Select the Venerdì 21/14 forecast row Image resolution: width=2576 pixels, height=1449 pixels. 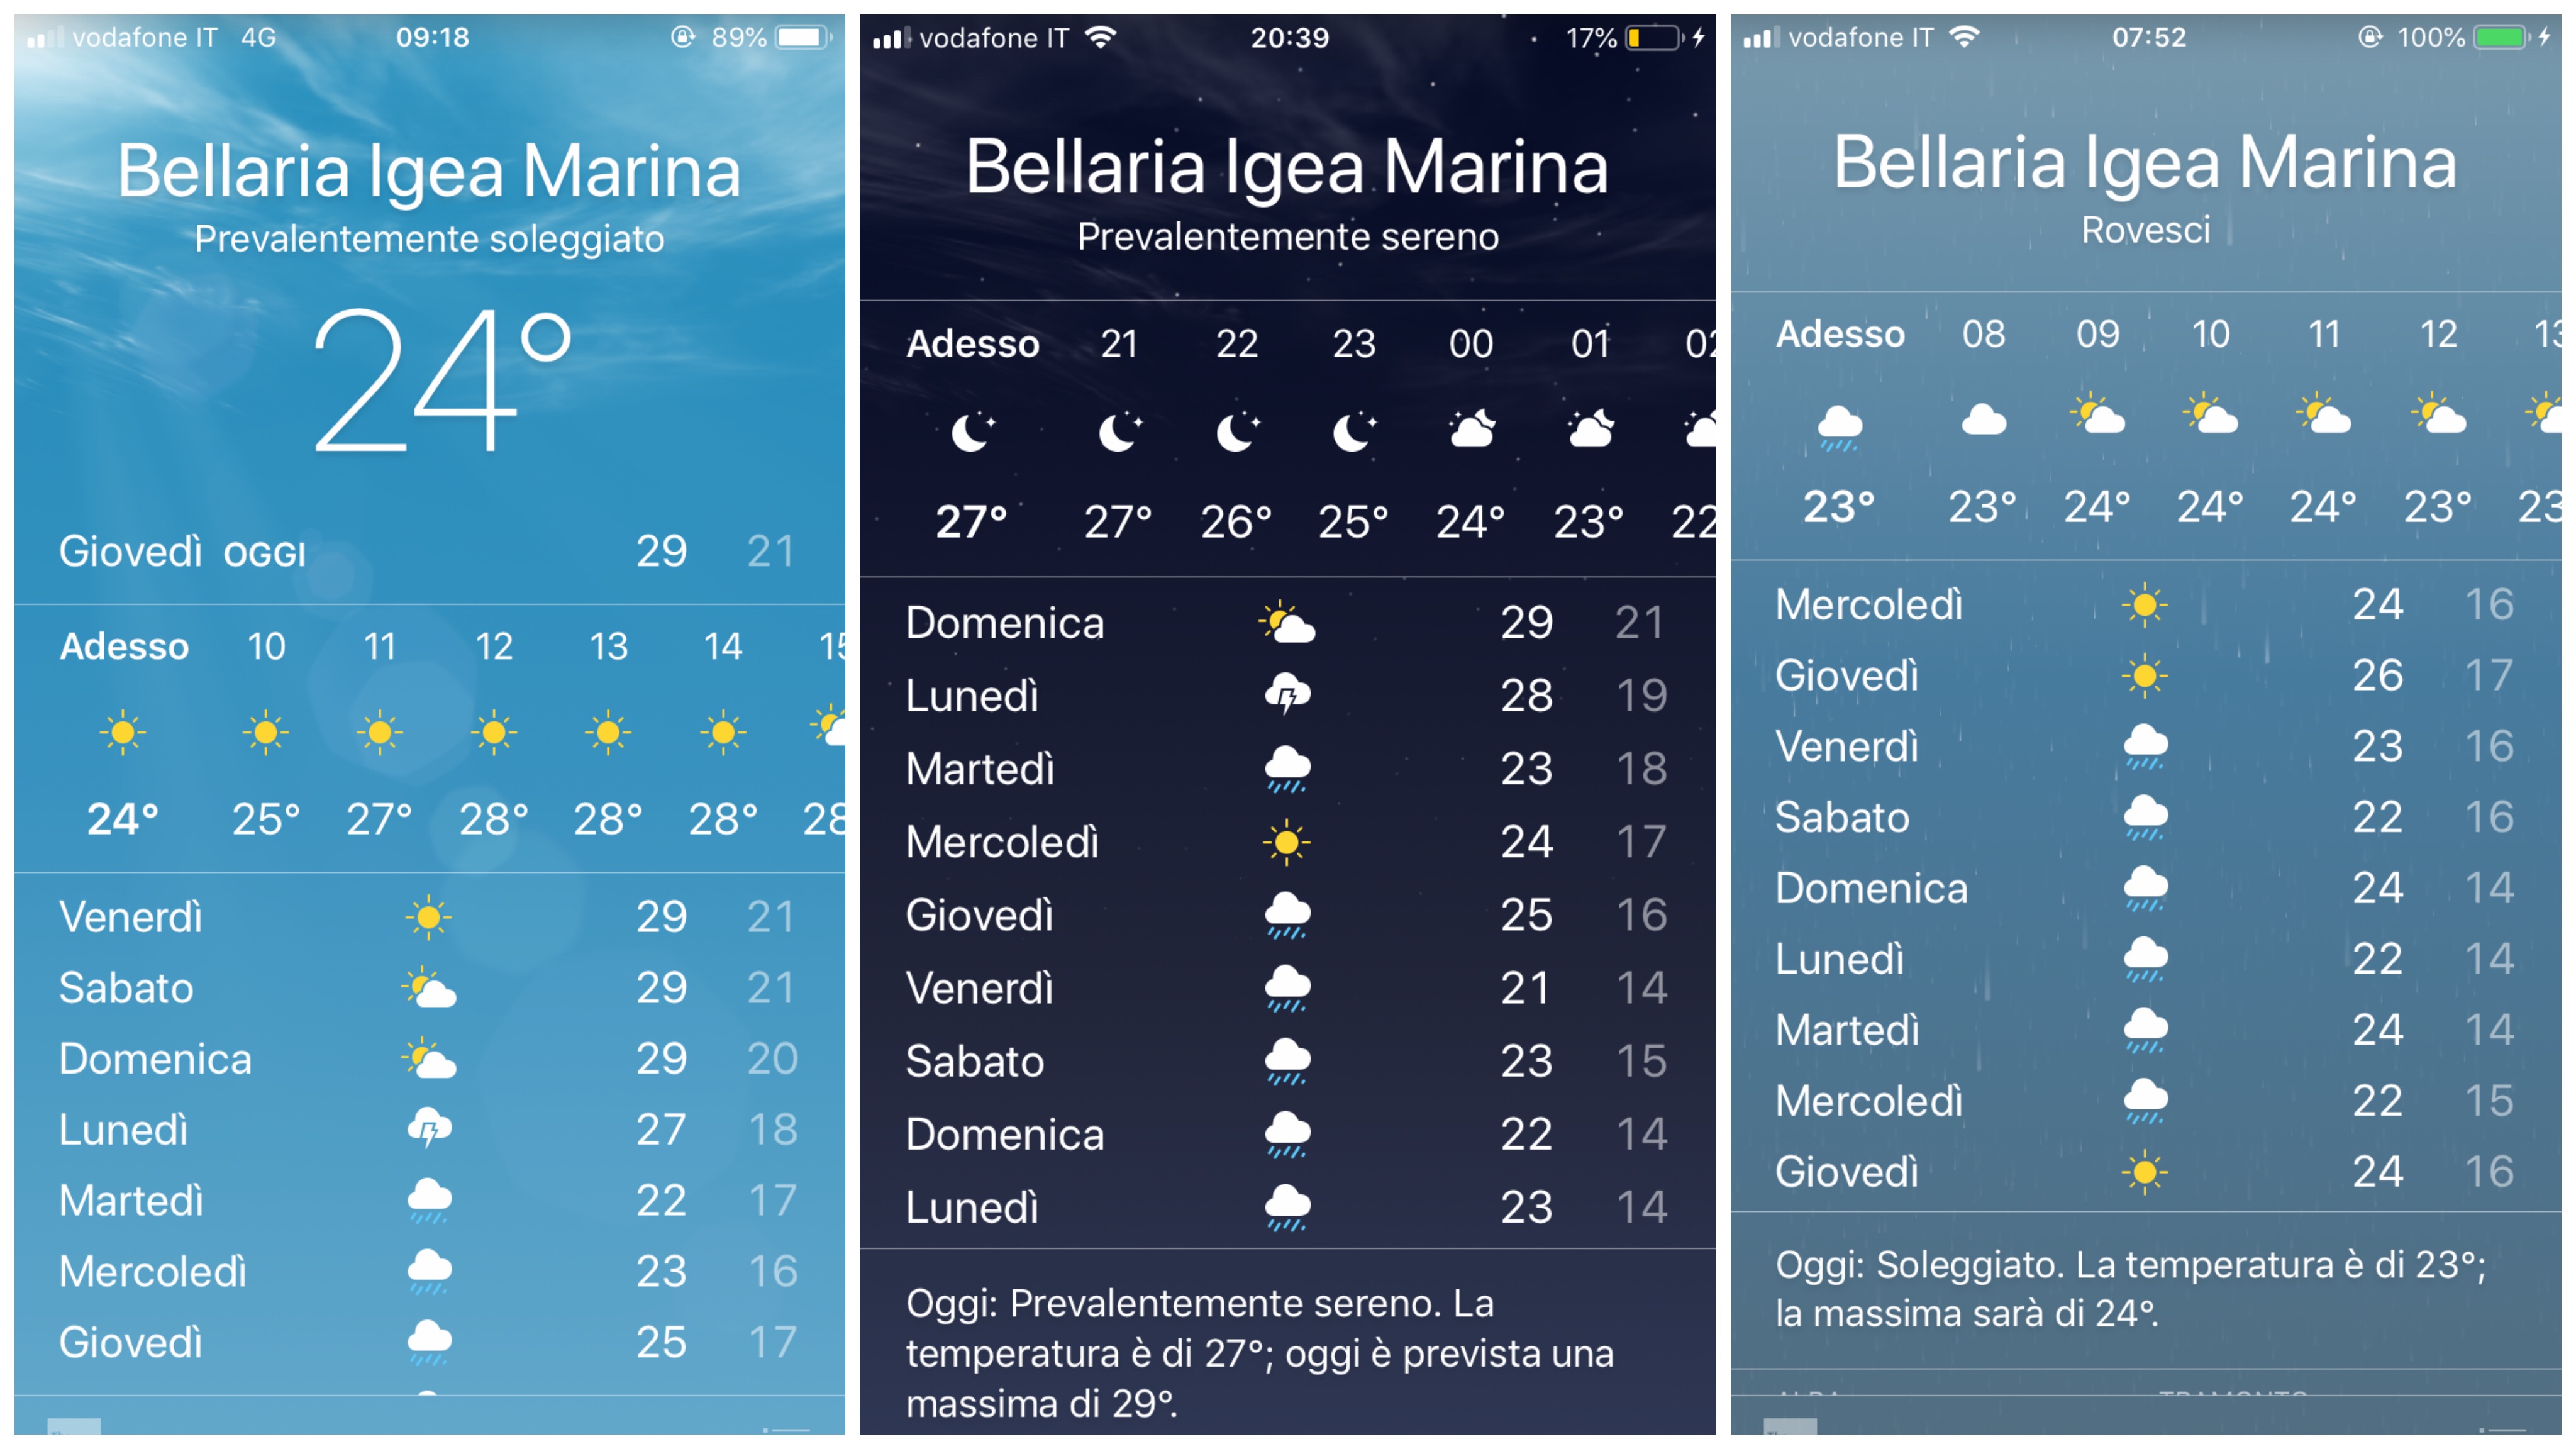point(1286,988)
